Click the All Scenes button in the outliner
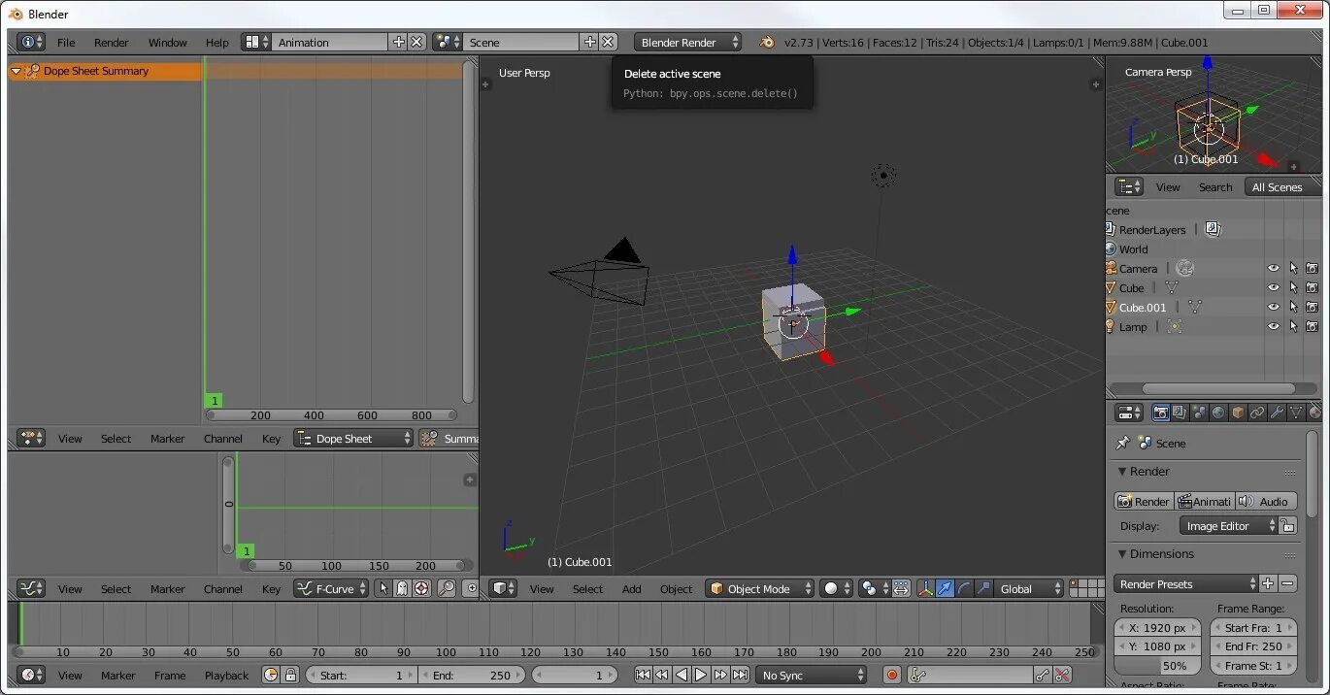 (x=1283, y=186)
